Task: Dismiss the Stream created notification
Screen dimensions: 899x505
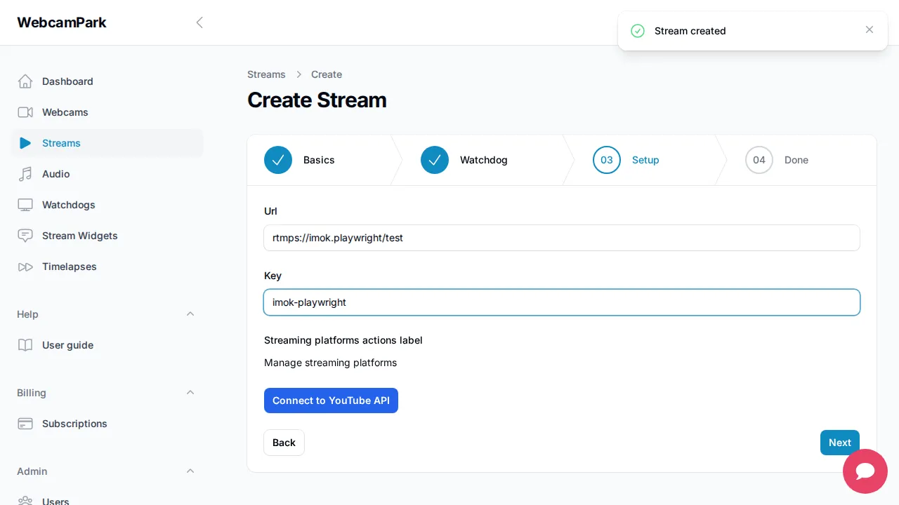Action: (x=870, y=29)
